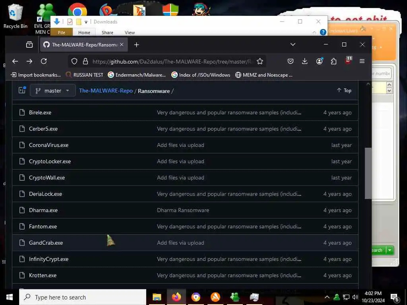Open the extensions puzzle-piece icon
Viewport: 407px width, 305px height.
[x=333, y=61]
